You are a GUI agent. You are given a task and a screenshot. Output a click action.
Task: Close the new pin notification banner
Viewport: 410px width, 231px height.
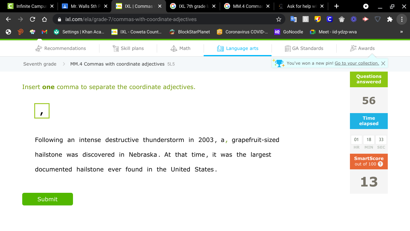click(383, 63)
